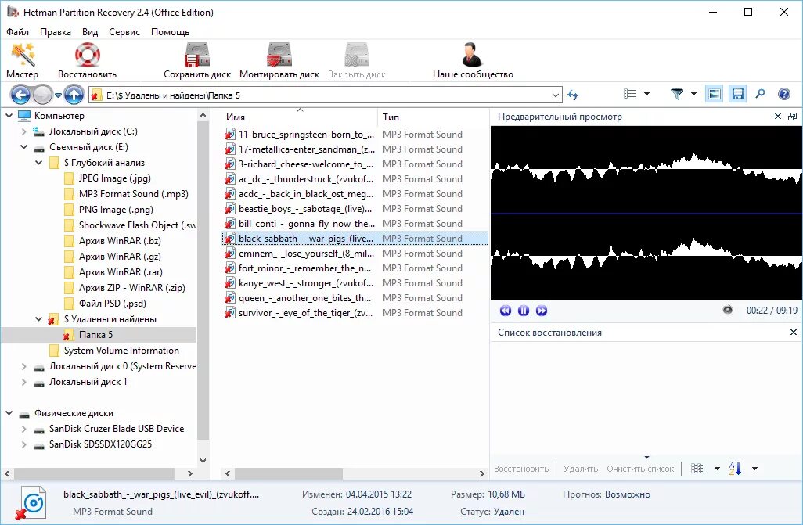The width and height of the screenshot is (803, 525).
Task: Open the address bar path dropdown
Action: point(556,95)
